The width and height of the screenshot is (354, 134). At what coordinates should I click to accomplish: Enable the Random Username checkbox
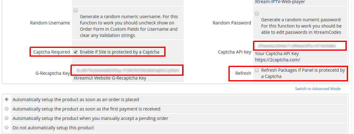76,10
